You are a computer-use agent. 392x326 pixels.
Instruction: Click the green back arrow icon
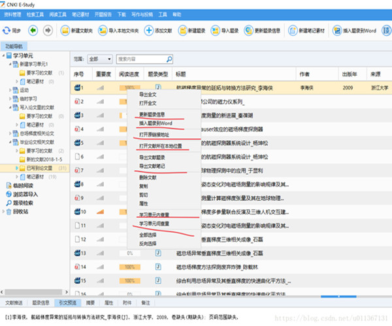pos(33,31)
